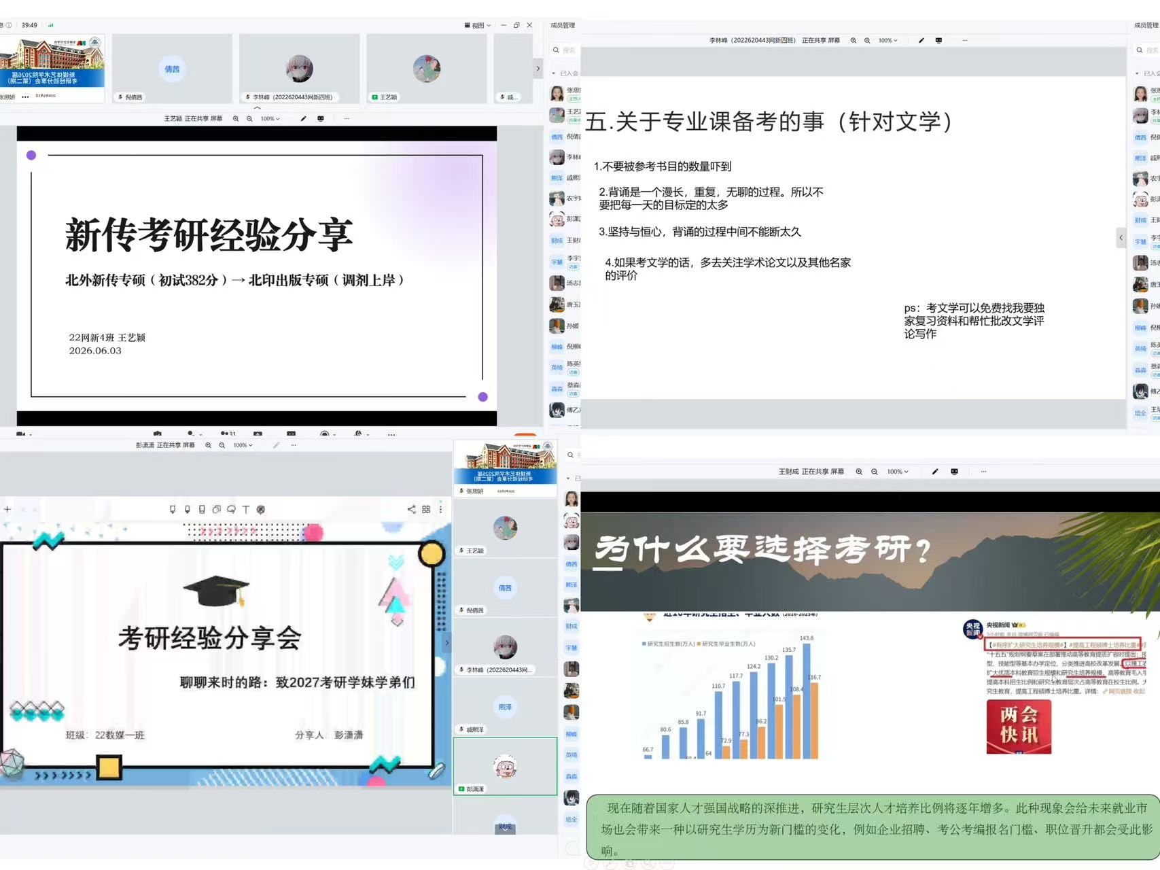Open the comment bubble tool in slide editor

coord(231,509)
